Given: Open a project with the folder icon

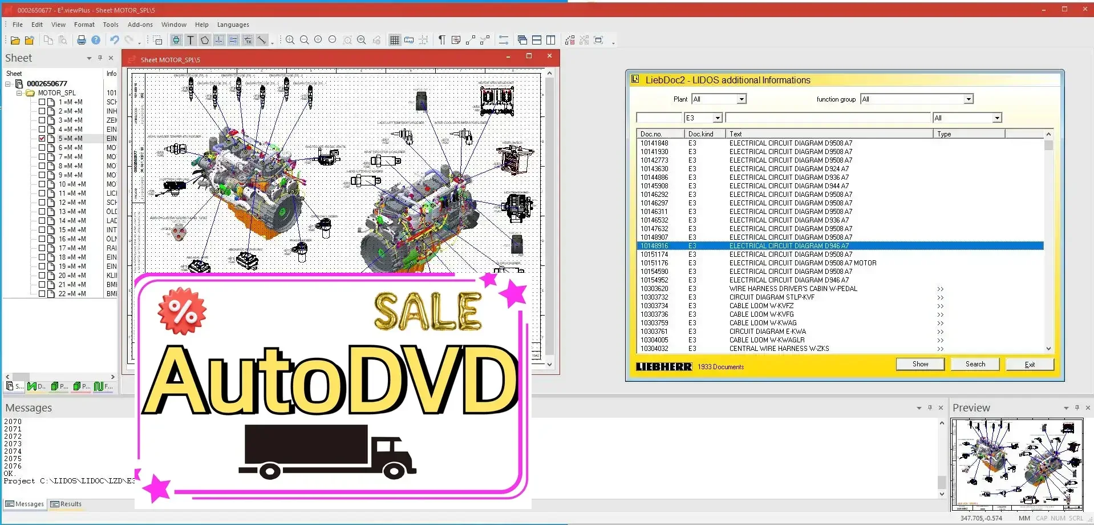Looking at the screenshot, I should (15, 40).
